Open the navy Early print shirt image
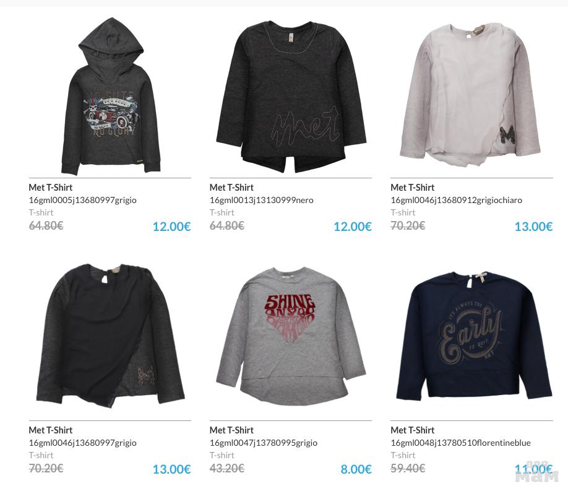 (x=474, y=335)
